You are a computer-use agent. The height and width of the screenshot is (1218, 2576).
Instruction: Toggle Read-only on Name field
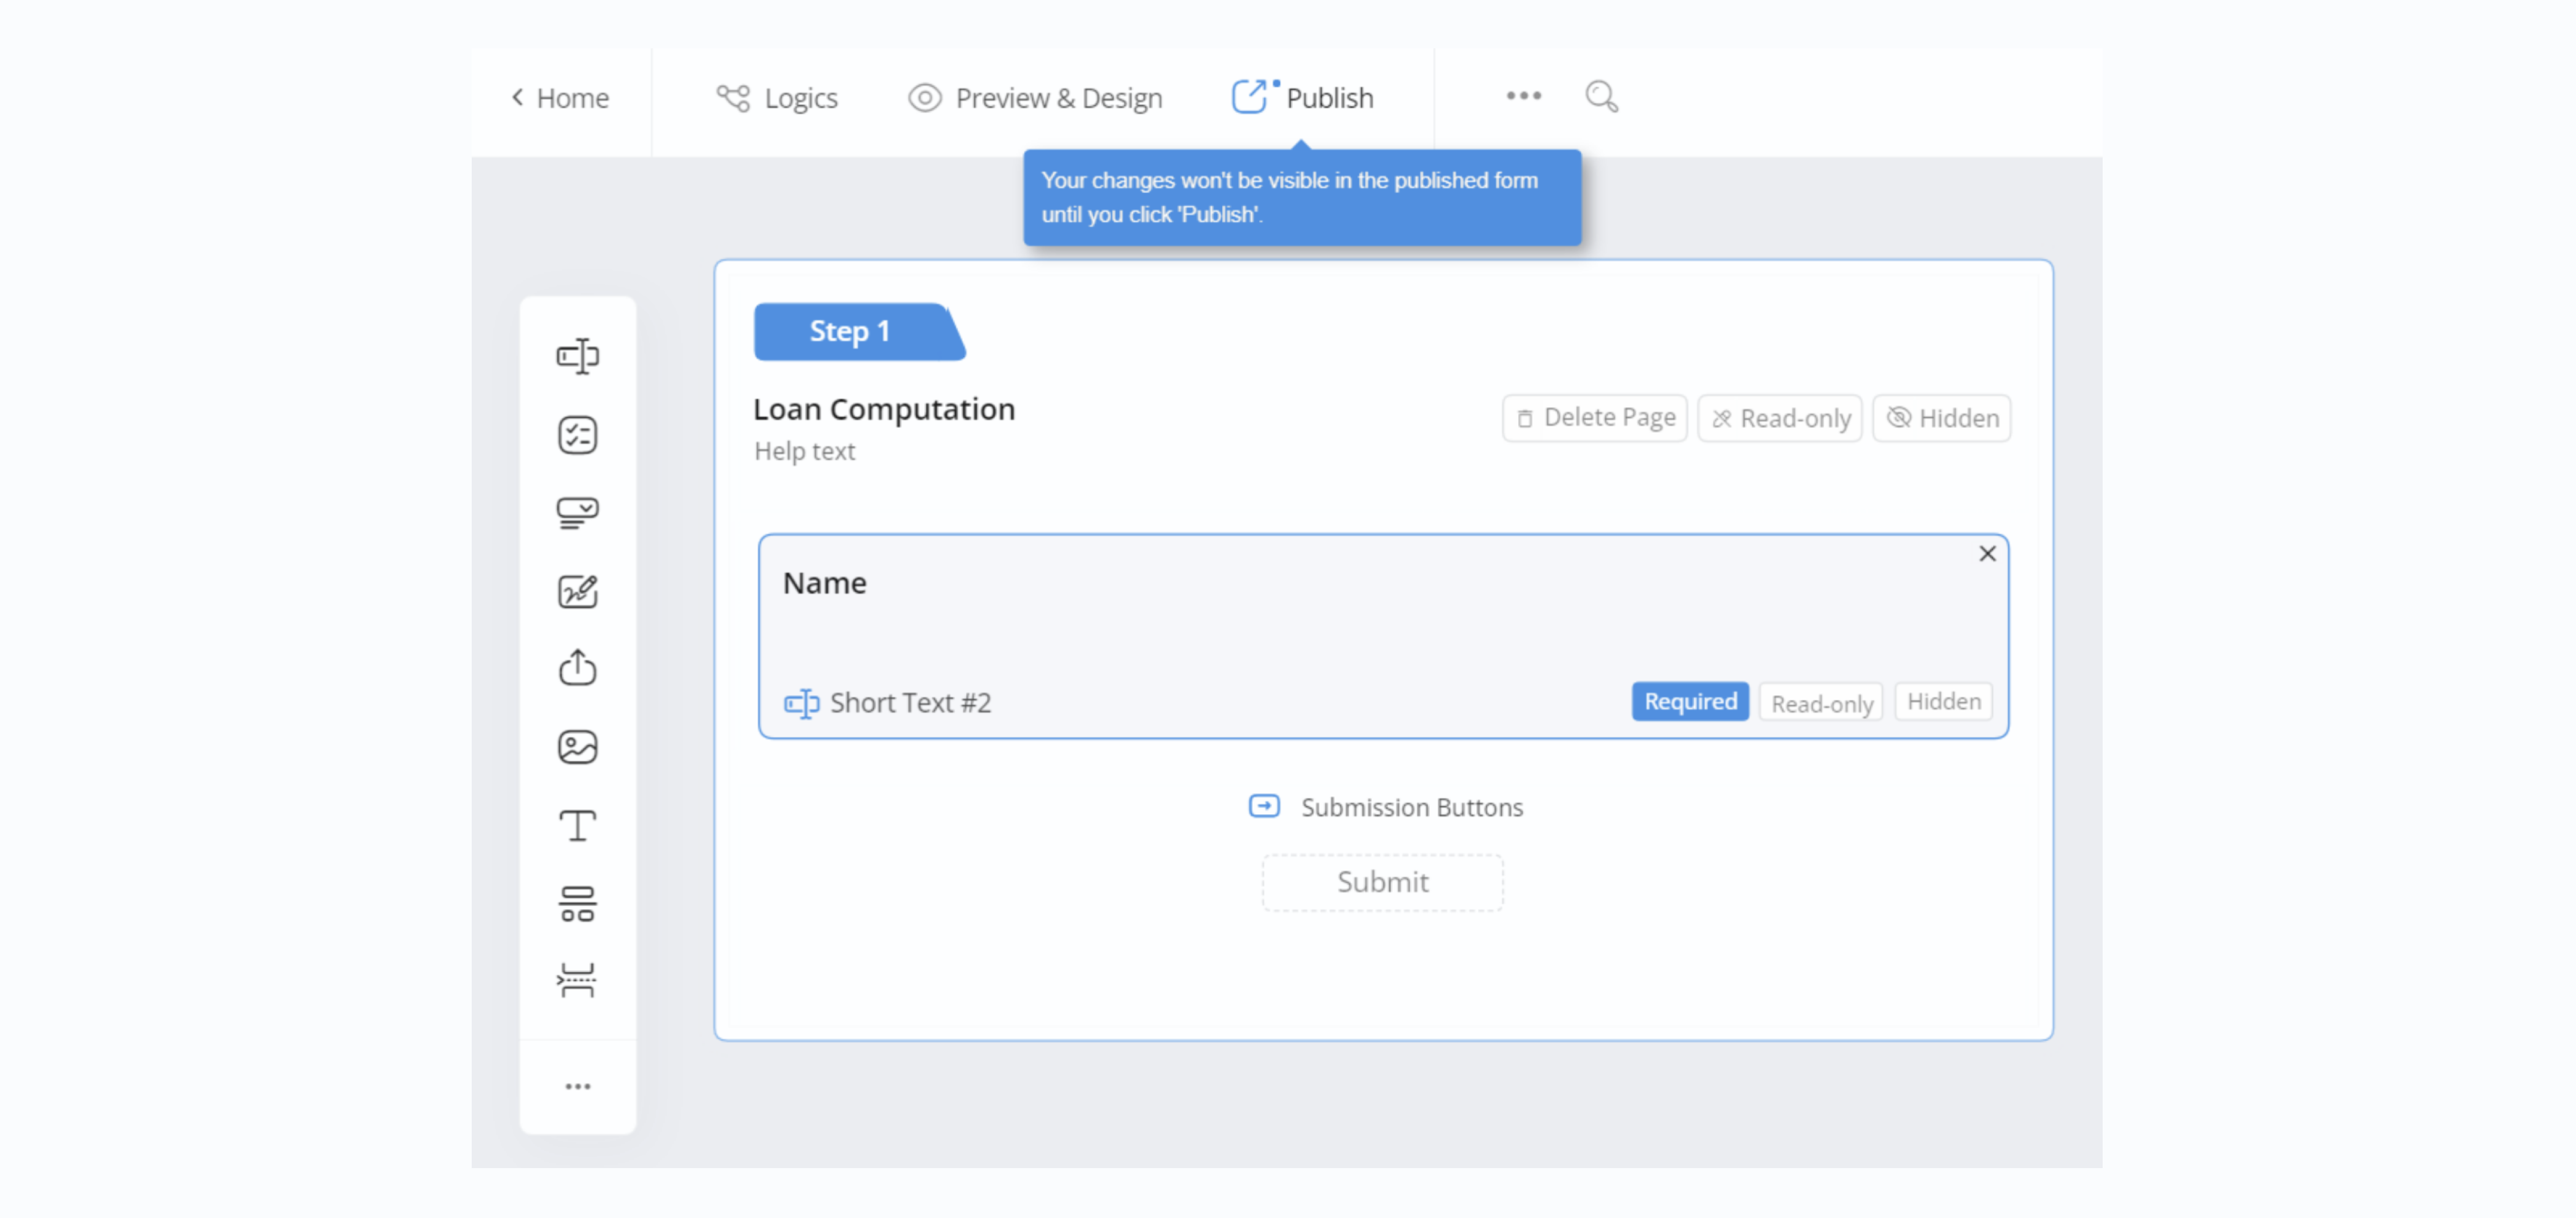click(x=1820, y=704)
